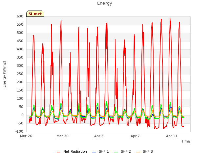
Task: Toggle SHF 3 legend entry
Action: tap(144, 151)
